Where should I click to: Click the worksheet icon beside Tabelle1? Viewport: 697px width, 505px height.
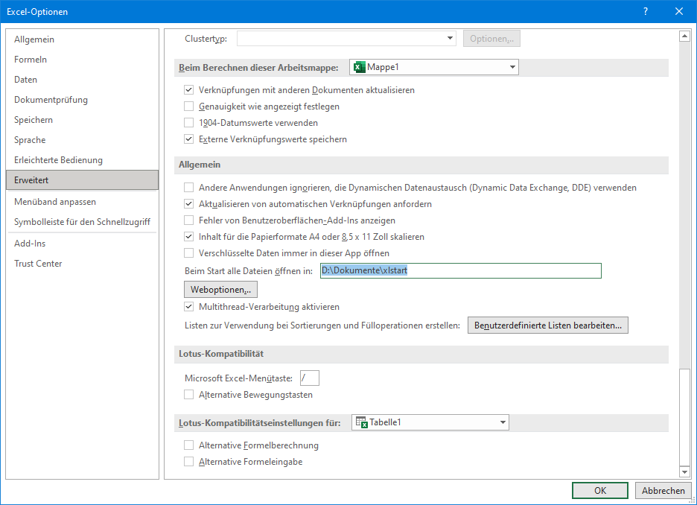pos(361,422)
